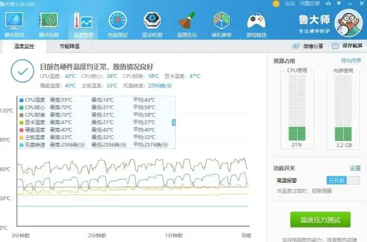
Task: Switch to the 温度监控 tab
Action: pos(24,46)
